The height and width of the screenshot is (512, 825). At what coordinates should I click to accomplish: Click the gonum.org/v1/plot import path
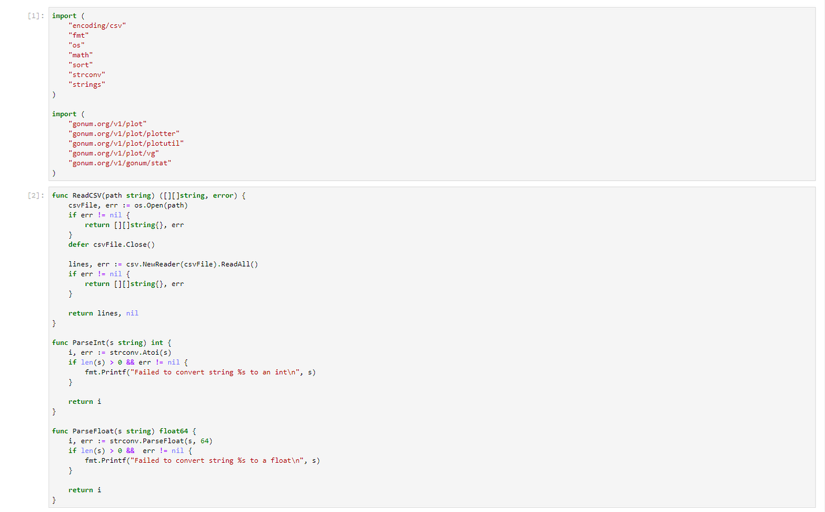[106, 123]
